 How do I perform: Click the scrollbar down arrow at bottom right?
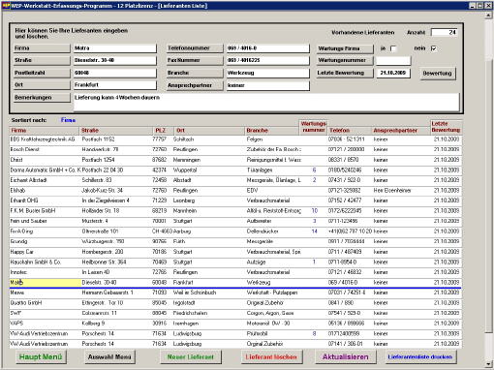[x=488, y=364]
